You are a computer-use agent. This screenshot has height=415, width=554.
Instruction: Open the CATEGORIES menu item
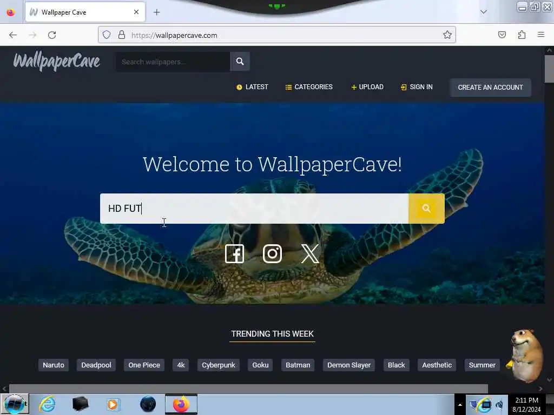(309, 87)
